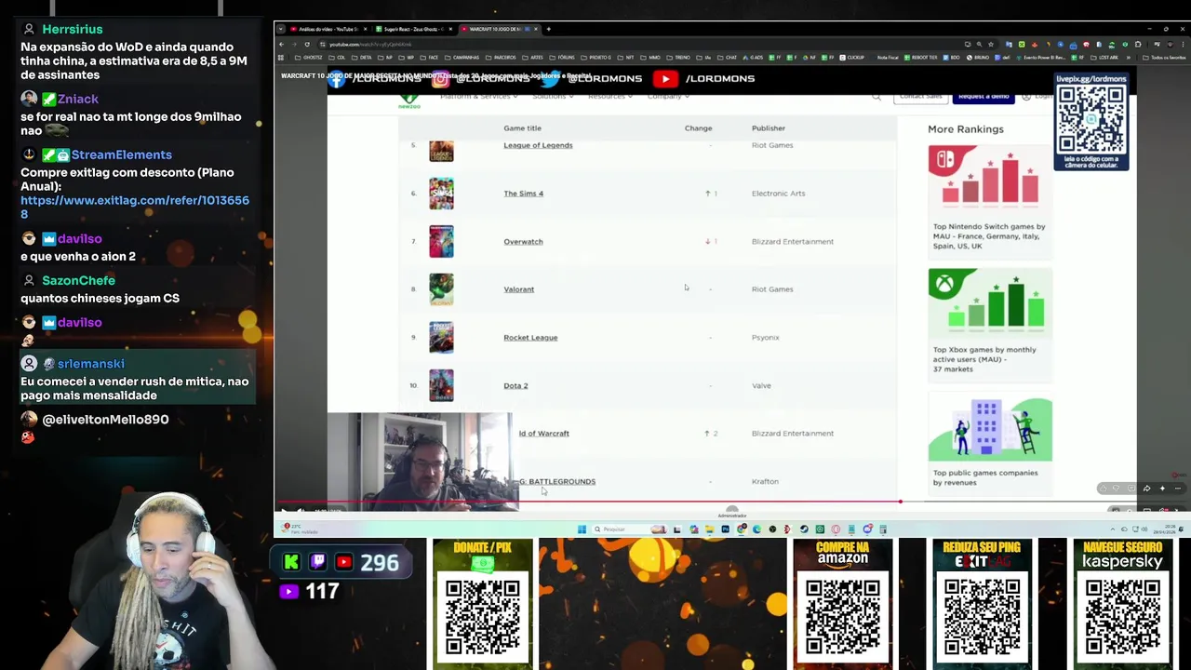The image size is (1191, 670).
Task: Click the League of Legends game thumbnail
Action: pos(441,150)
